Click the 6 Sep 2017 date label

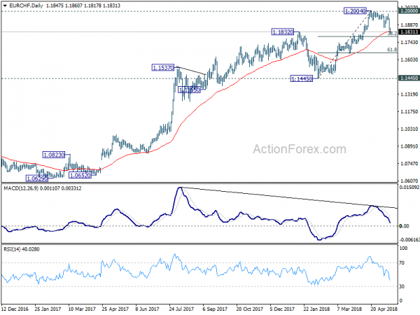pos(215,309)
